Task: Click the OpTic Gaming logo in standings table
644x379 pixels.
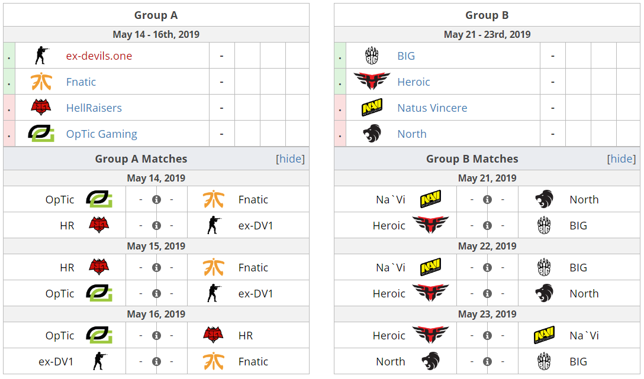Action: (41, 134)
